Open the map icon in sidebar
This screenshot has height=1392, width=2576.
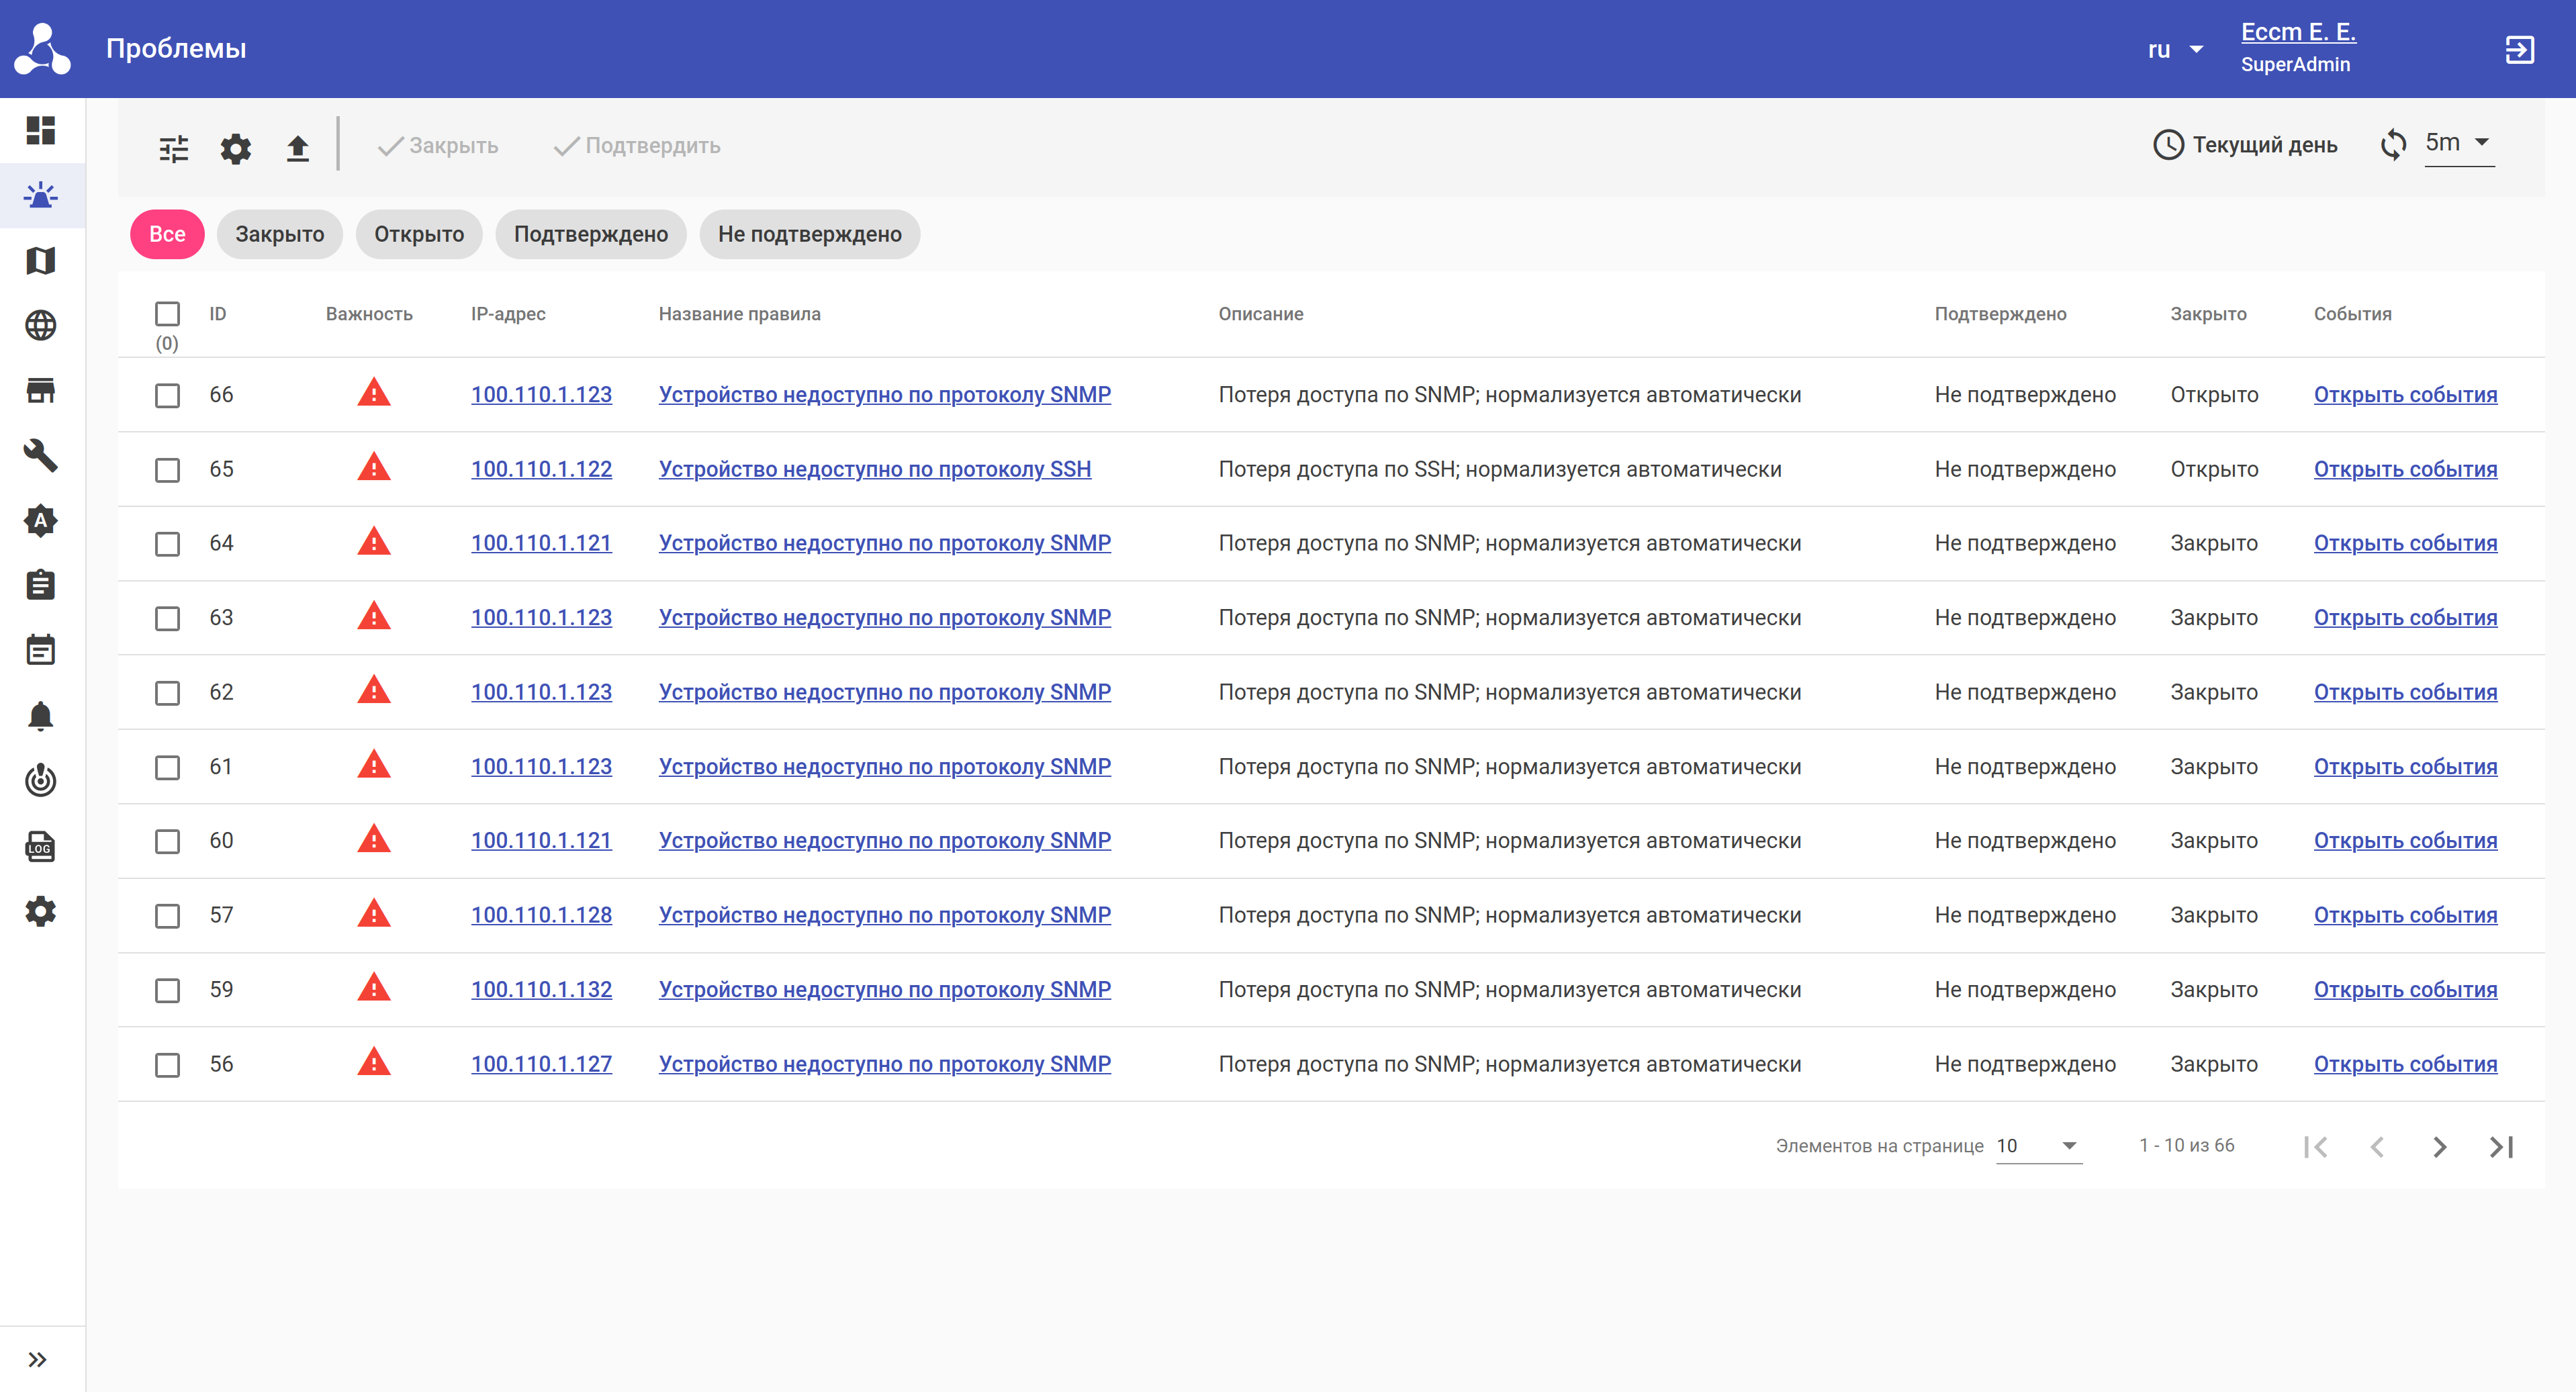41,260
